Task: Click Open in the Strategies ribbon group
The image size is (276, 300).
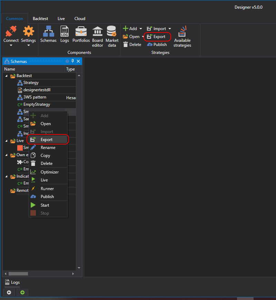Action: coord(131,37)
